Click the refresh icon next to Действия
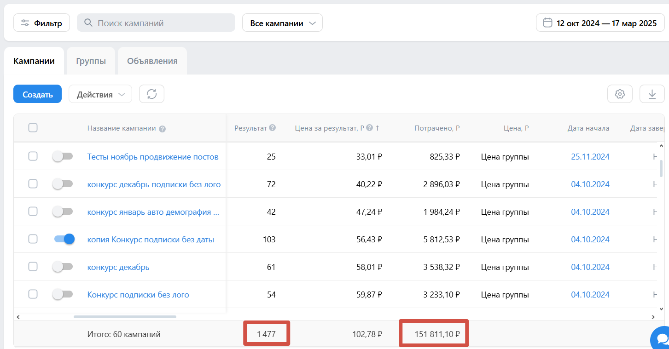 click(x=152, y=94)
